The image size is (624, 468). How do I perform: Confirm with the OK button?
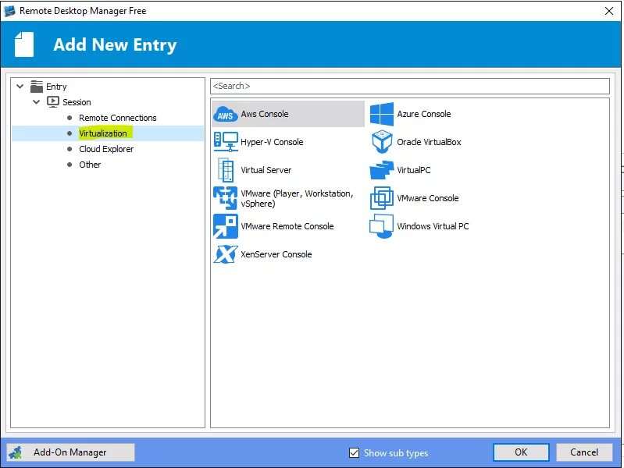tap(521, 452)
